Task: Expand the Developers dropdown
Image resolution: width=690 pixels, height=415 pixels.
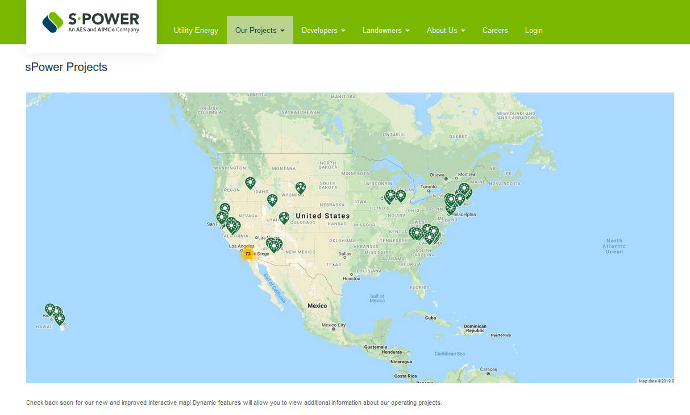Action: pos(323,30)
